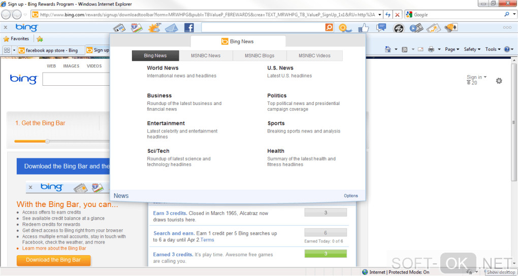This screenshot has height=276, width=518.
Task: Open Business news section
Action: point(159,95)
